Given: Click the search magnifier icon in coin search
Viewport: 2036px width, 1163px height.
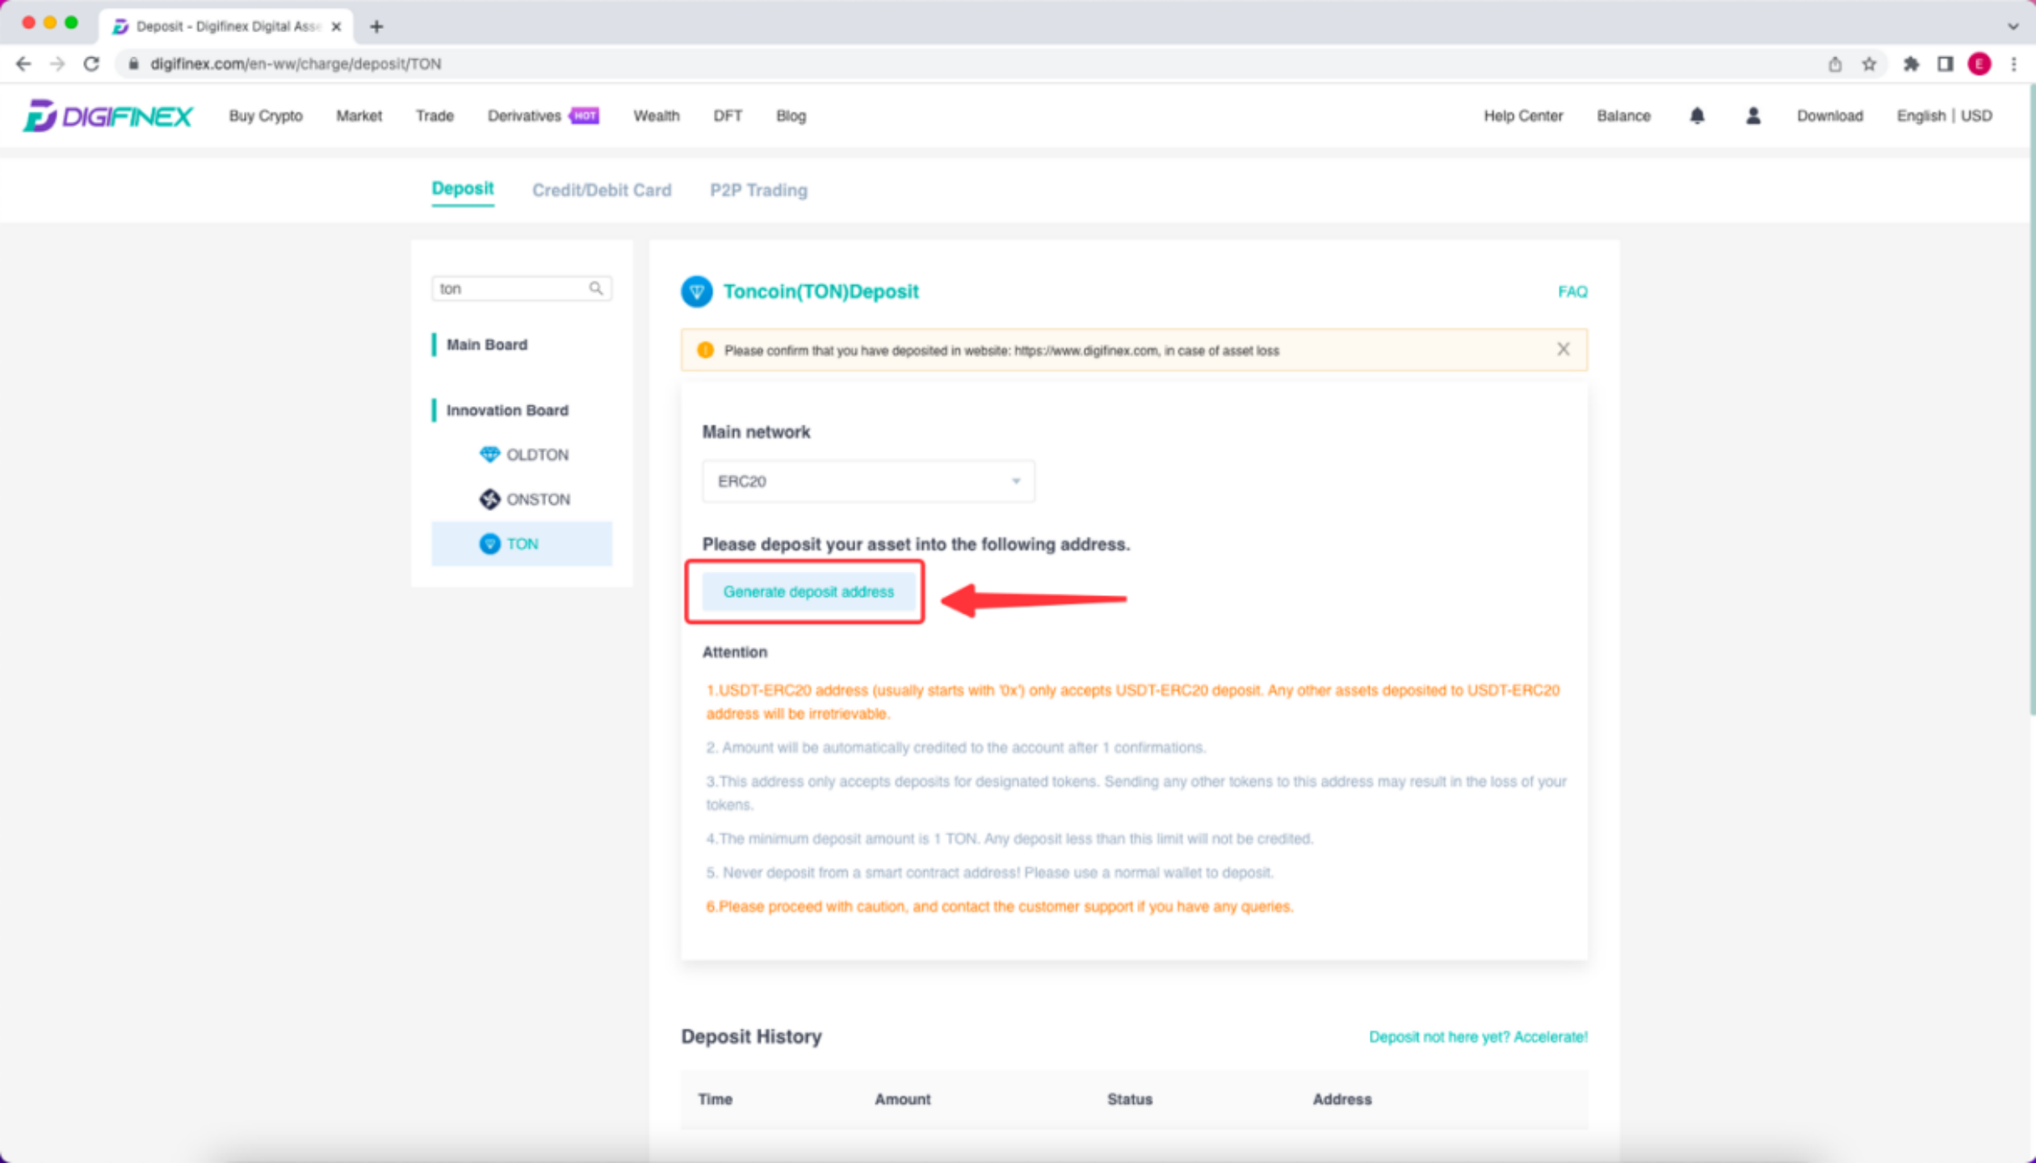Looking at the screenshot, I should (x=596, y=288).
